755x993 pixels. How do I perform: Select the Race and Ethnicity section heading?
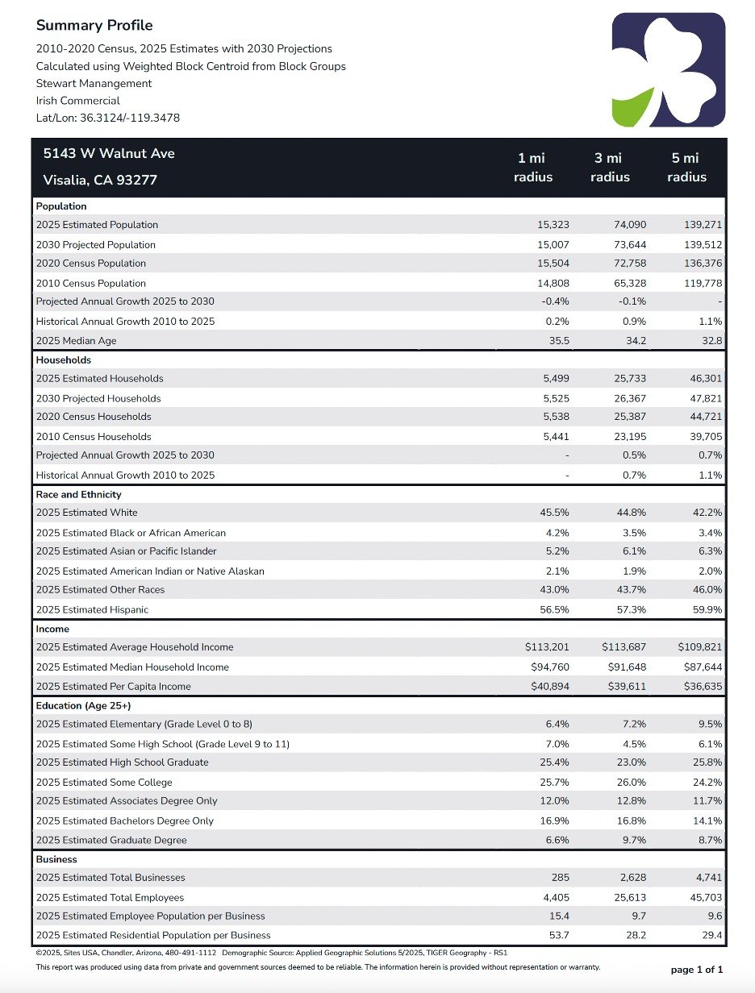79,495
